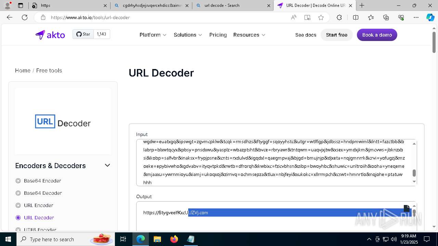Click the URL Decoder logo image
Screen dimensions: 438x246
[x=63, y=122]
